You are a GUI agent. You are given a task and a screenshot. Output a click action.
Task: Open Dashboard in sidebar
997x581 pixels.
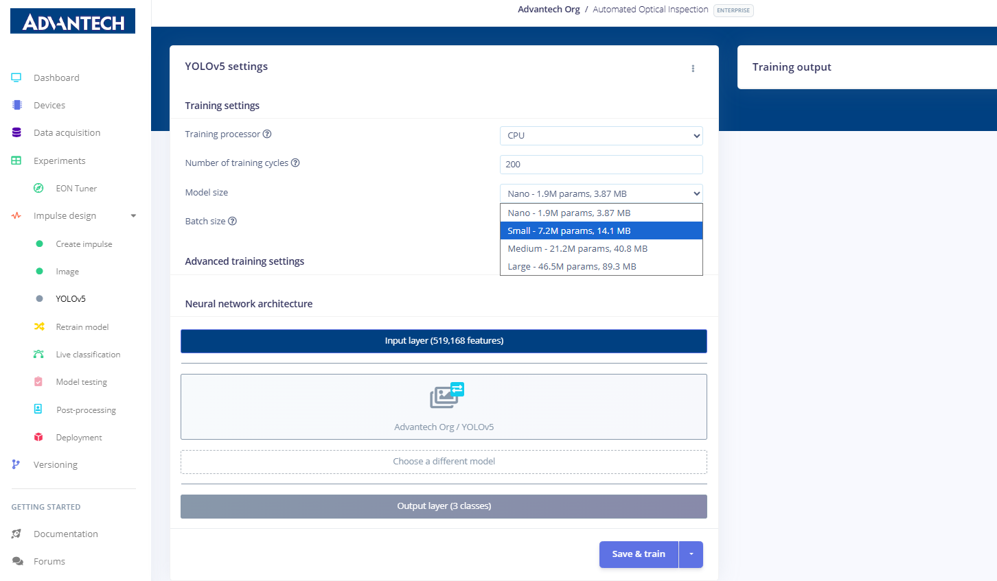(56, 78)
